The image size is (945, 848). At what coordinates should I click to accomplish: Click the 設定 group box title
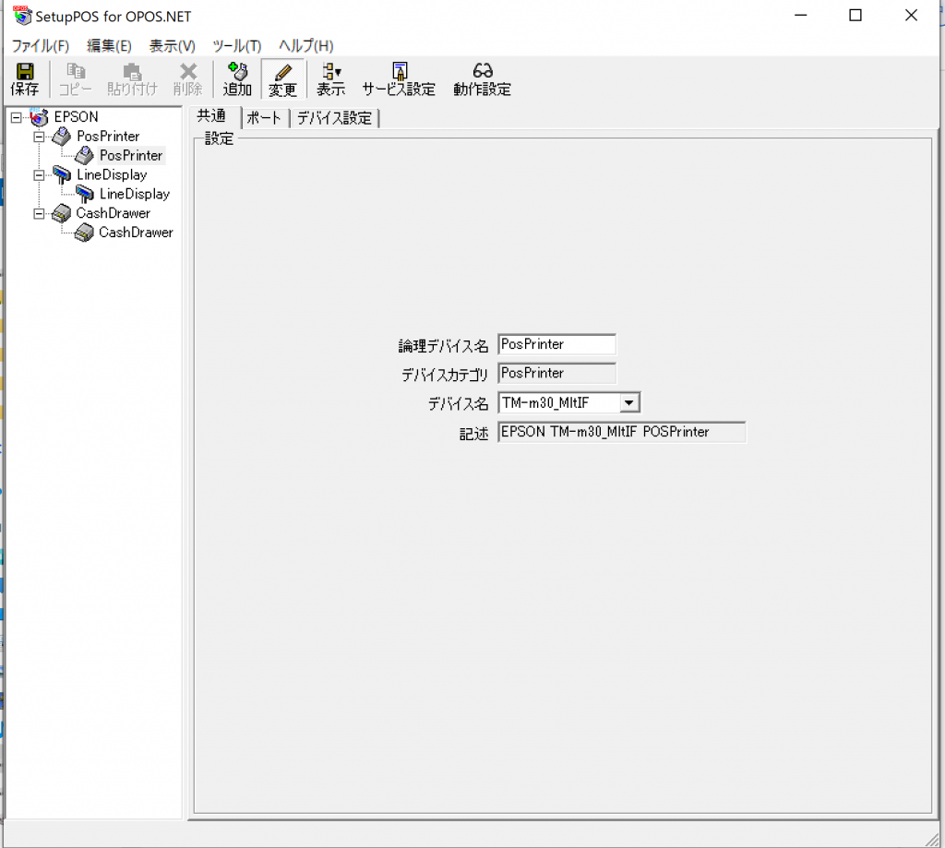tap(219, 138)
